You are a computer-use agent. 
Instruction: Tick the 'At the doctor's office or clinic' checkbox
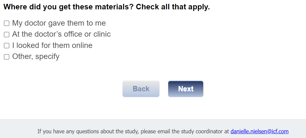(6, 34)
